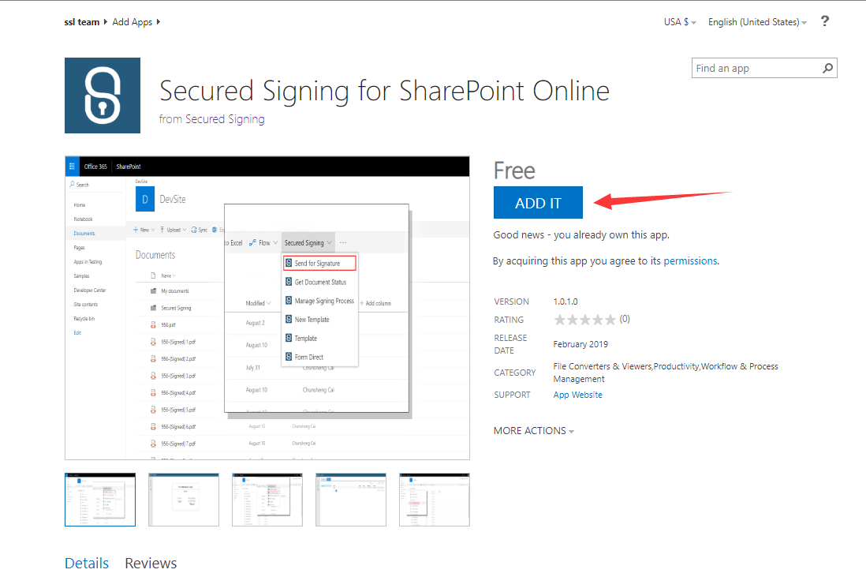Image resolution: width=866 pixels, height=577 pixels.
Task: Click the ADD IT button
Action: point(538,203)
